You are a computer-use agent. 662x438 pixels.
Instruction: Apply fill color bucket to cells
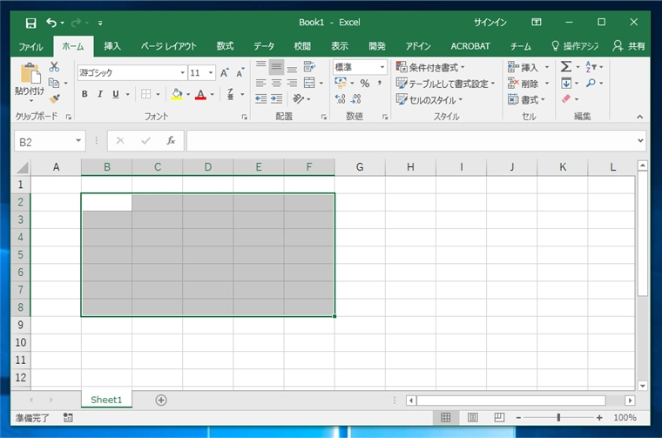[x=177, y=94]
